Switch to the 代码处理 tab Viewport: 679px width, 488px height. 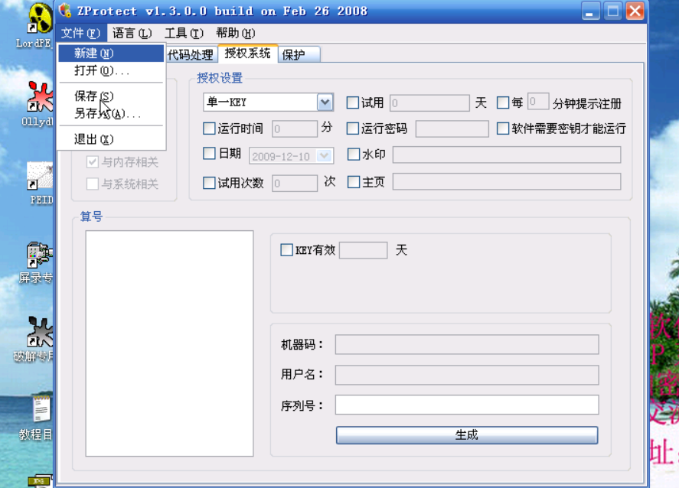click(x=190, y=55)
